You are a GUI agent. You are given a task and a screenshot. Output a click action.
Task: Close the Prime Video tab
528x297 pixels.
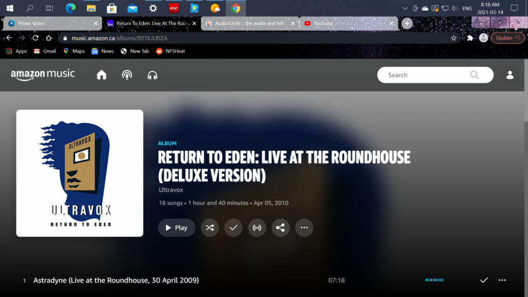click(95, 23)
